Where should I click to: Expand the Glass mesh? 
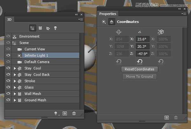pyautogui.click(x=15, y=87)
